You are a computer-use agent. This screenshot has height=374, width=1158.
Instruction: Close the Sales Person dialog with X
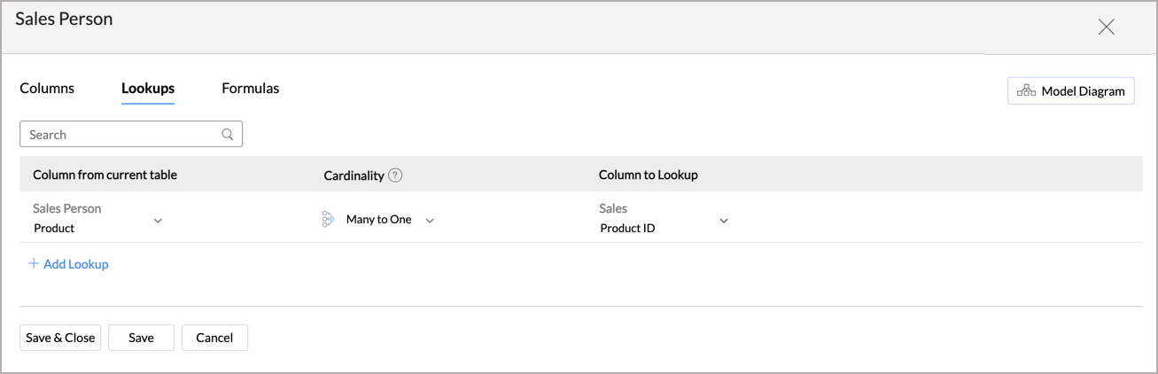point(1106,27)
